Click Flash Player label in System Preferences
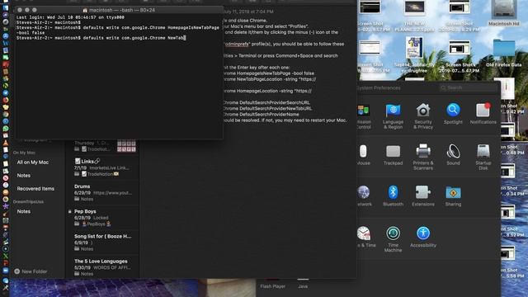The width and height of the screenshot is (528, 297). (x=272, y=286)
